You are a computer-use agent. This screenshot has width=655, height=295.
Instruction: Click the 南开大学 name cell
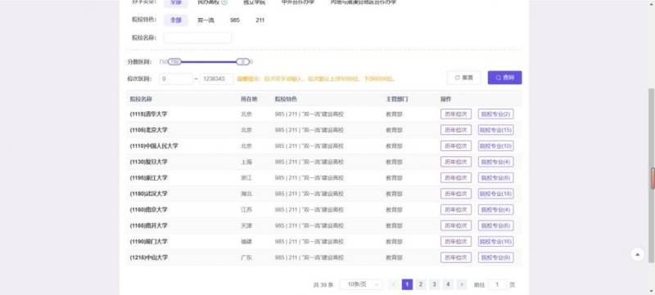148,226
